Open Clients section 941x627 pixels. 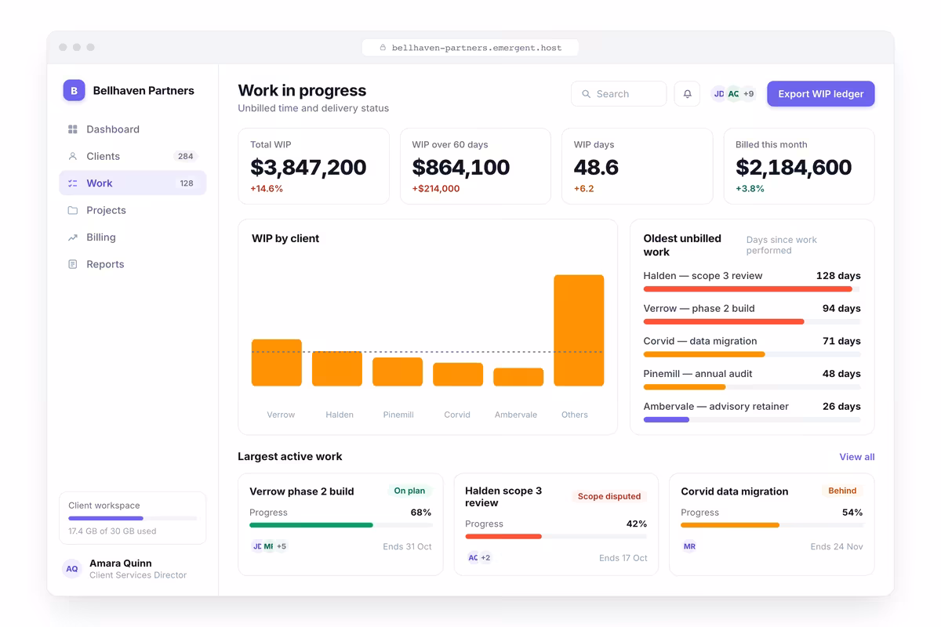click(x=133, y=156)
